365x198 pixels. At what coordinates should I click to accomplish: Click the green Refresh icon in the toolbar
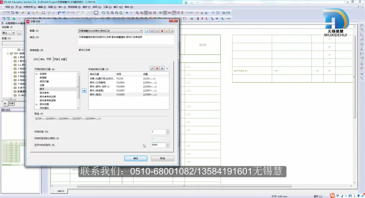coord(103,13)
